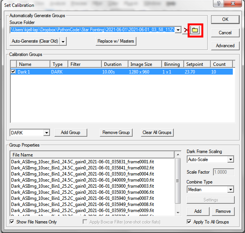Expand Dark Frame Scaling Auto-Scale dropdown
This screenshot has width=245, height=233.
pos(231,160)
